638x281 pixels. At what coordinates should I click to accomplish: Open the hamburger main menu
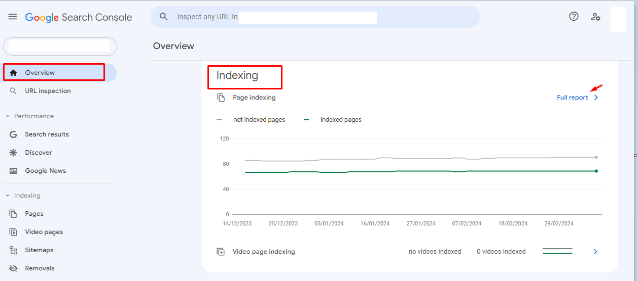(x=13, y=17)
